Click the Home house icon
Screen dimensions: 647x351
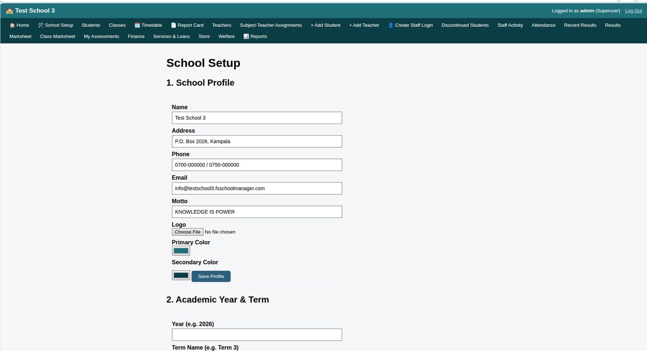12,25
